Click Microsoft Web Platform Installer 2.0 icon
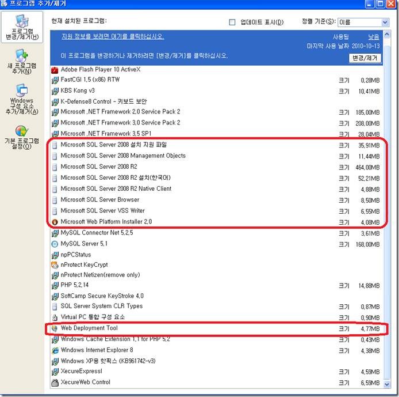The width and height of the screenshot is (399, 397). pos(55,222)
